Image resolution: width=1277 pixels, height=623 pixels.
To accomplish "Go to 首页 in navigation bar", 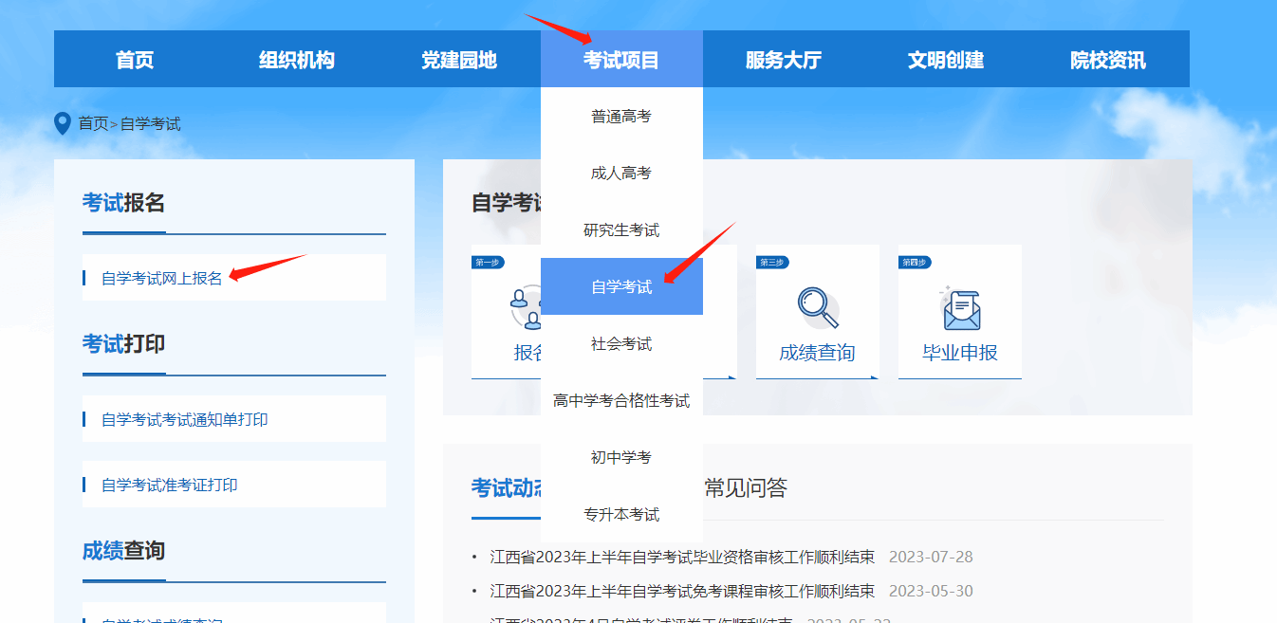I will [x=135, y=60].
